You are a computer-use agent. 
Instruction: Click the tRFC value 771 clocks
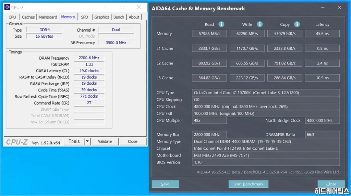(89, 96)
